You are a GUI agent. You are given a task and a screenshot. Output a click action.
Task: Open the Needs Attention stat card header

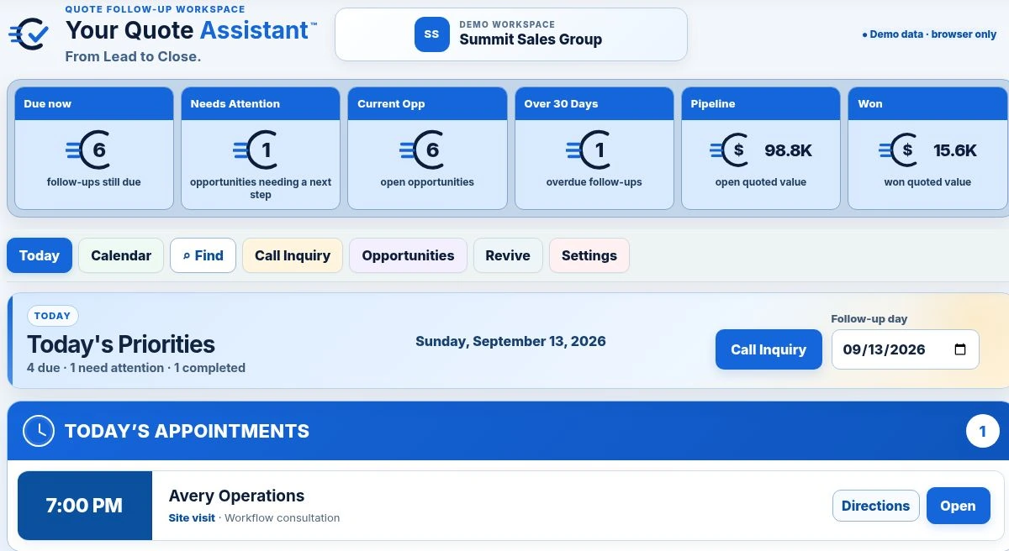tap(261, 104)
